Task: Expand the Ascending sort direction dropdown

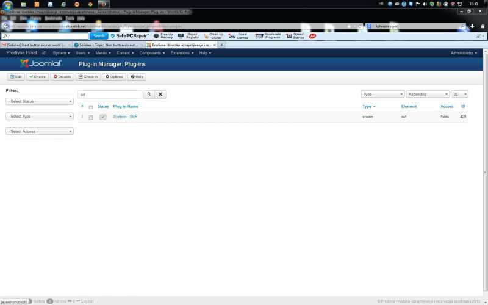Action: [428, 95]
